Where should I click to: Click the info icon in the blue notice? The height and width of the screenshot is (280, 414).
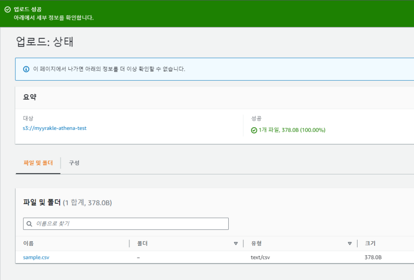[x=26, y=69]
